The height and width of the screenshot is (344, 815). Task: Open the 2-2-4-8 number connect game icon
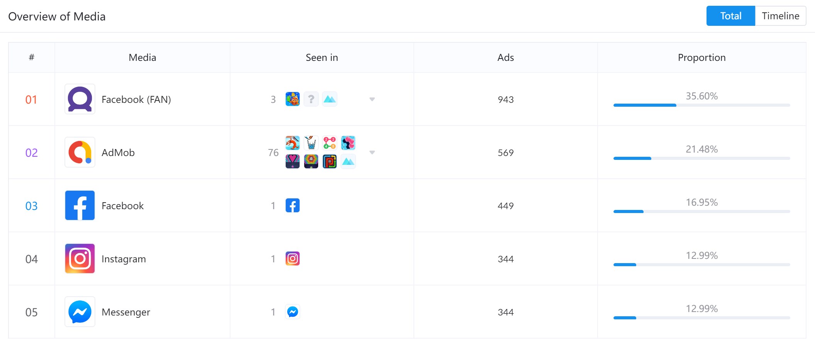point(330,143)
